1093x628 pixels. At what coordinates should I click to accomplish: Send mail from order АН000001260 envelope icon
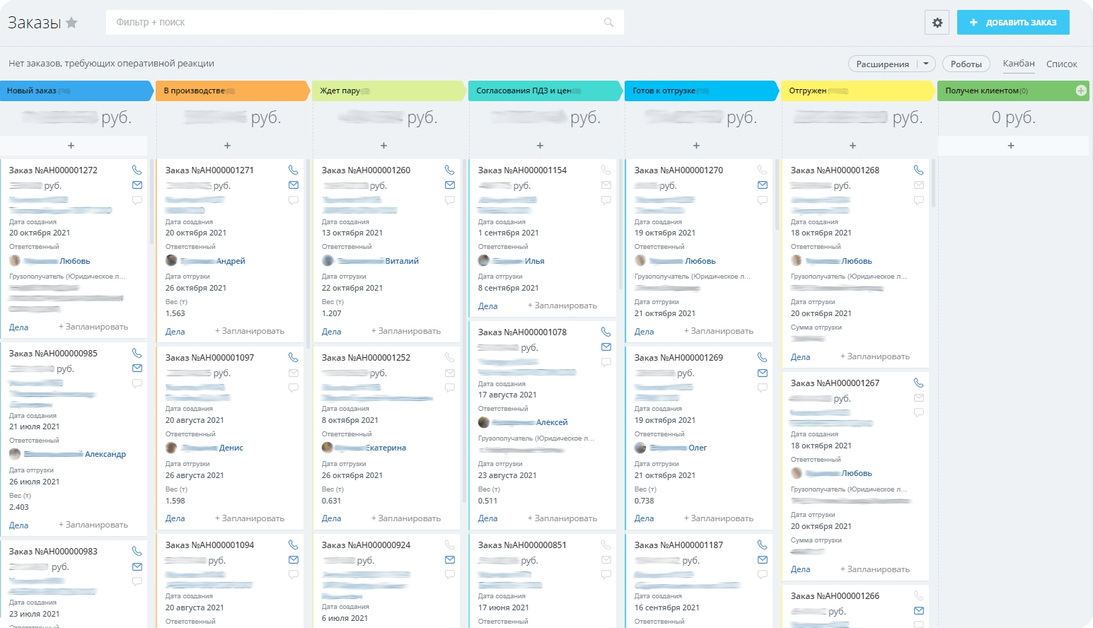pos(450,185)
